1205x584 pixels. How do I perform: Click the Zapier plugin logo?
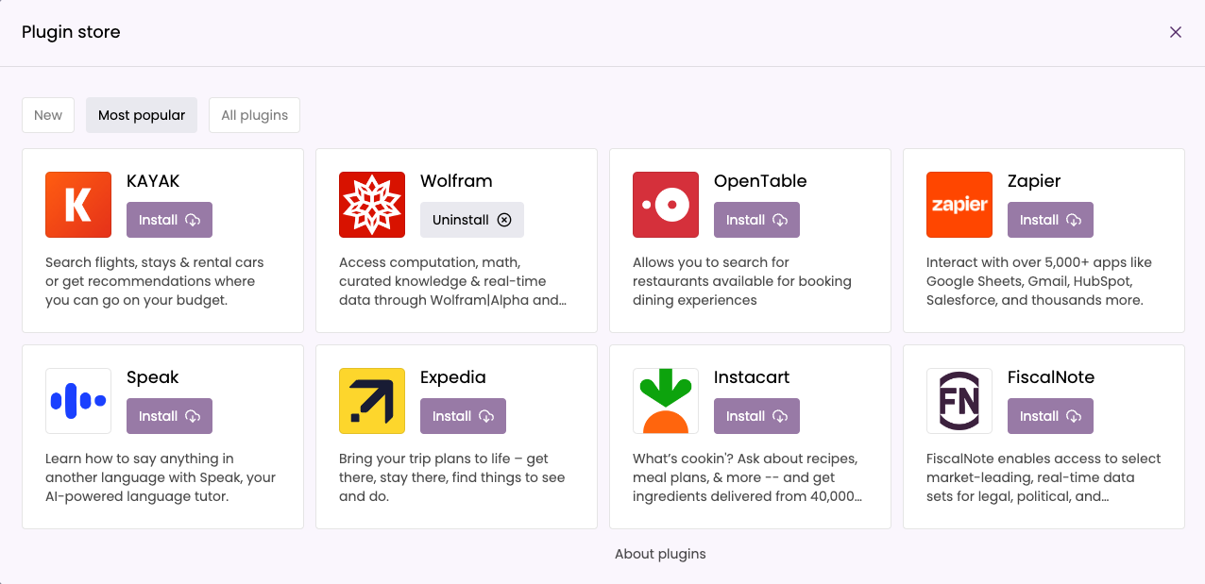click(959, 205)
